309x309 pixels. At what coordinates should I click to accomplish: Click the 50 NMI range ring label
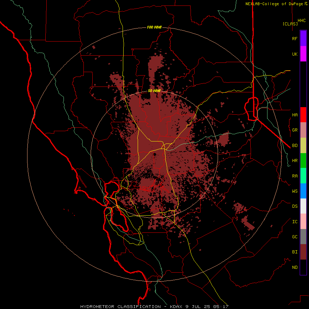(x=154, y=91)
